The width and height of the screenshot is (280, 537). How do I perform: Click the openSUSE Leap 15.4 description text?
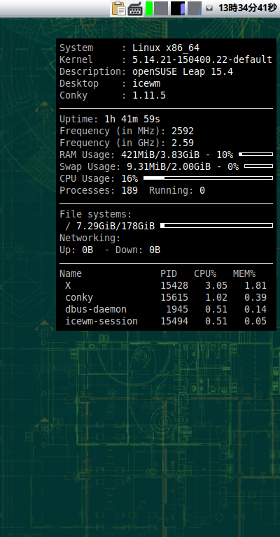183,72
